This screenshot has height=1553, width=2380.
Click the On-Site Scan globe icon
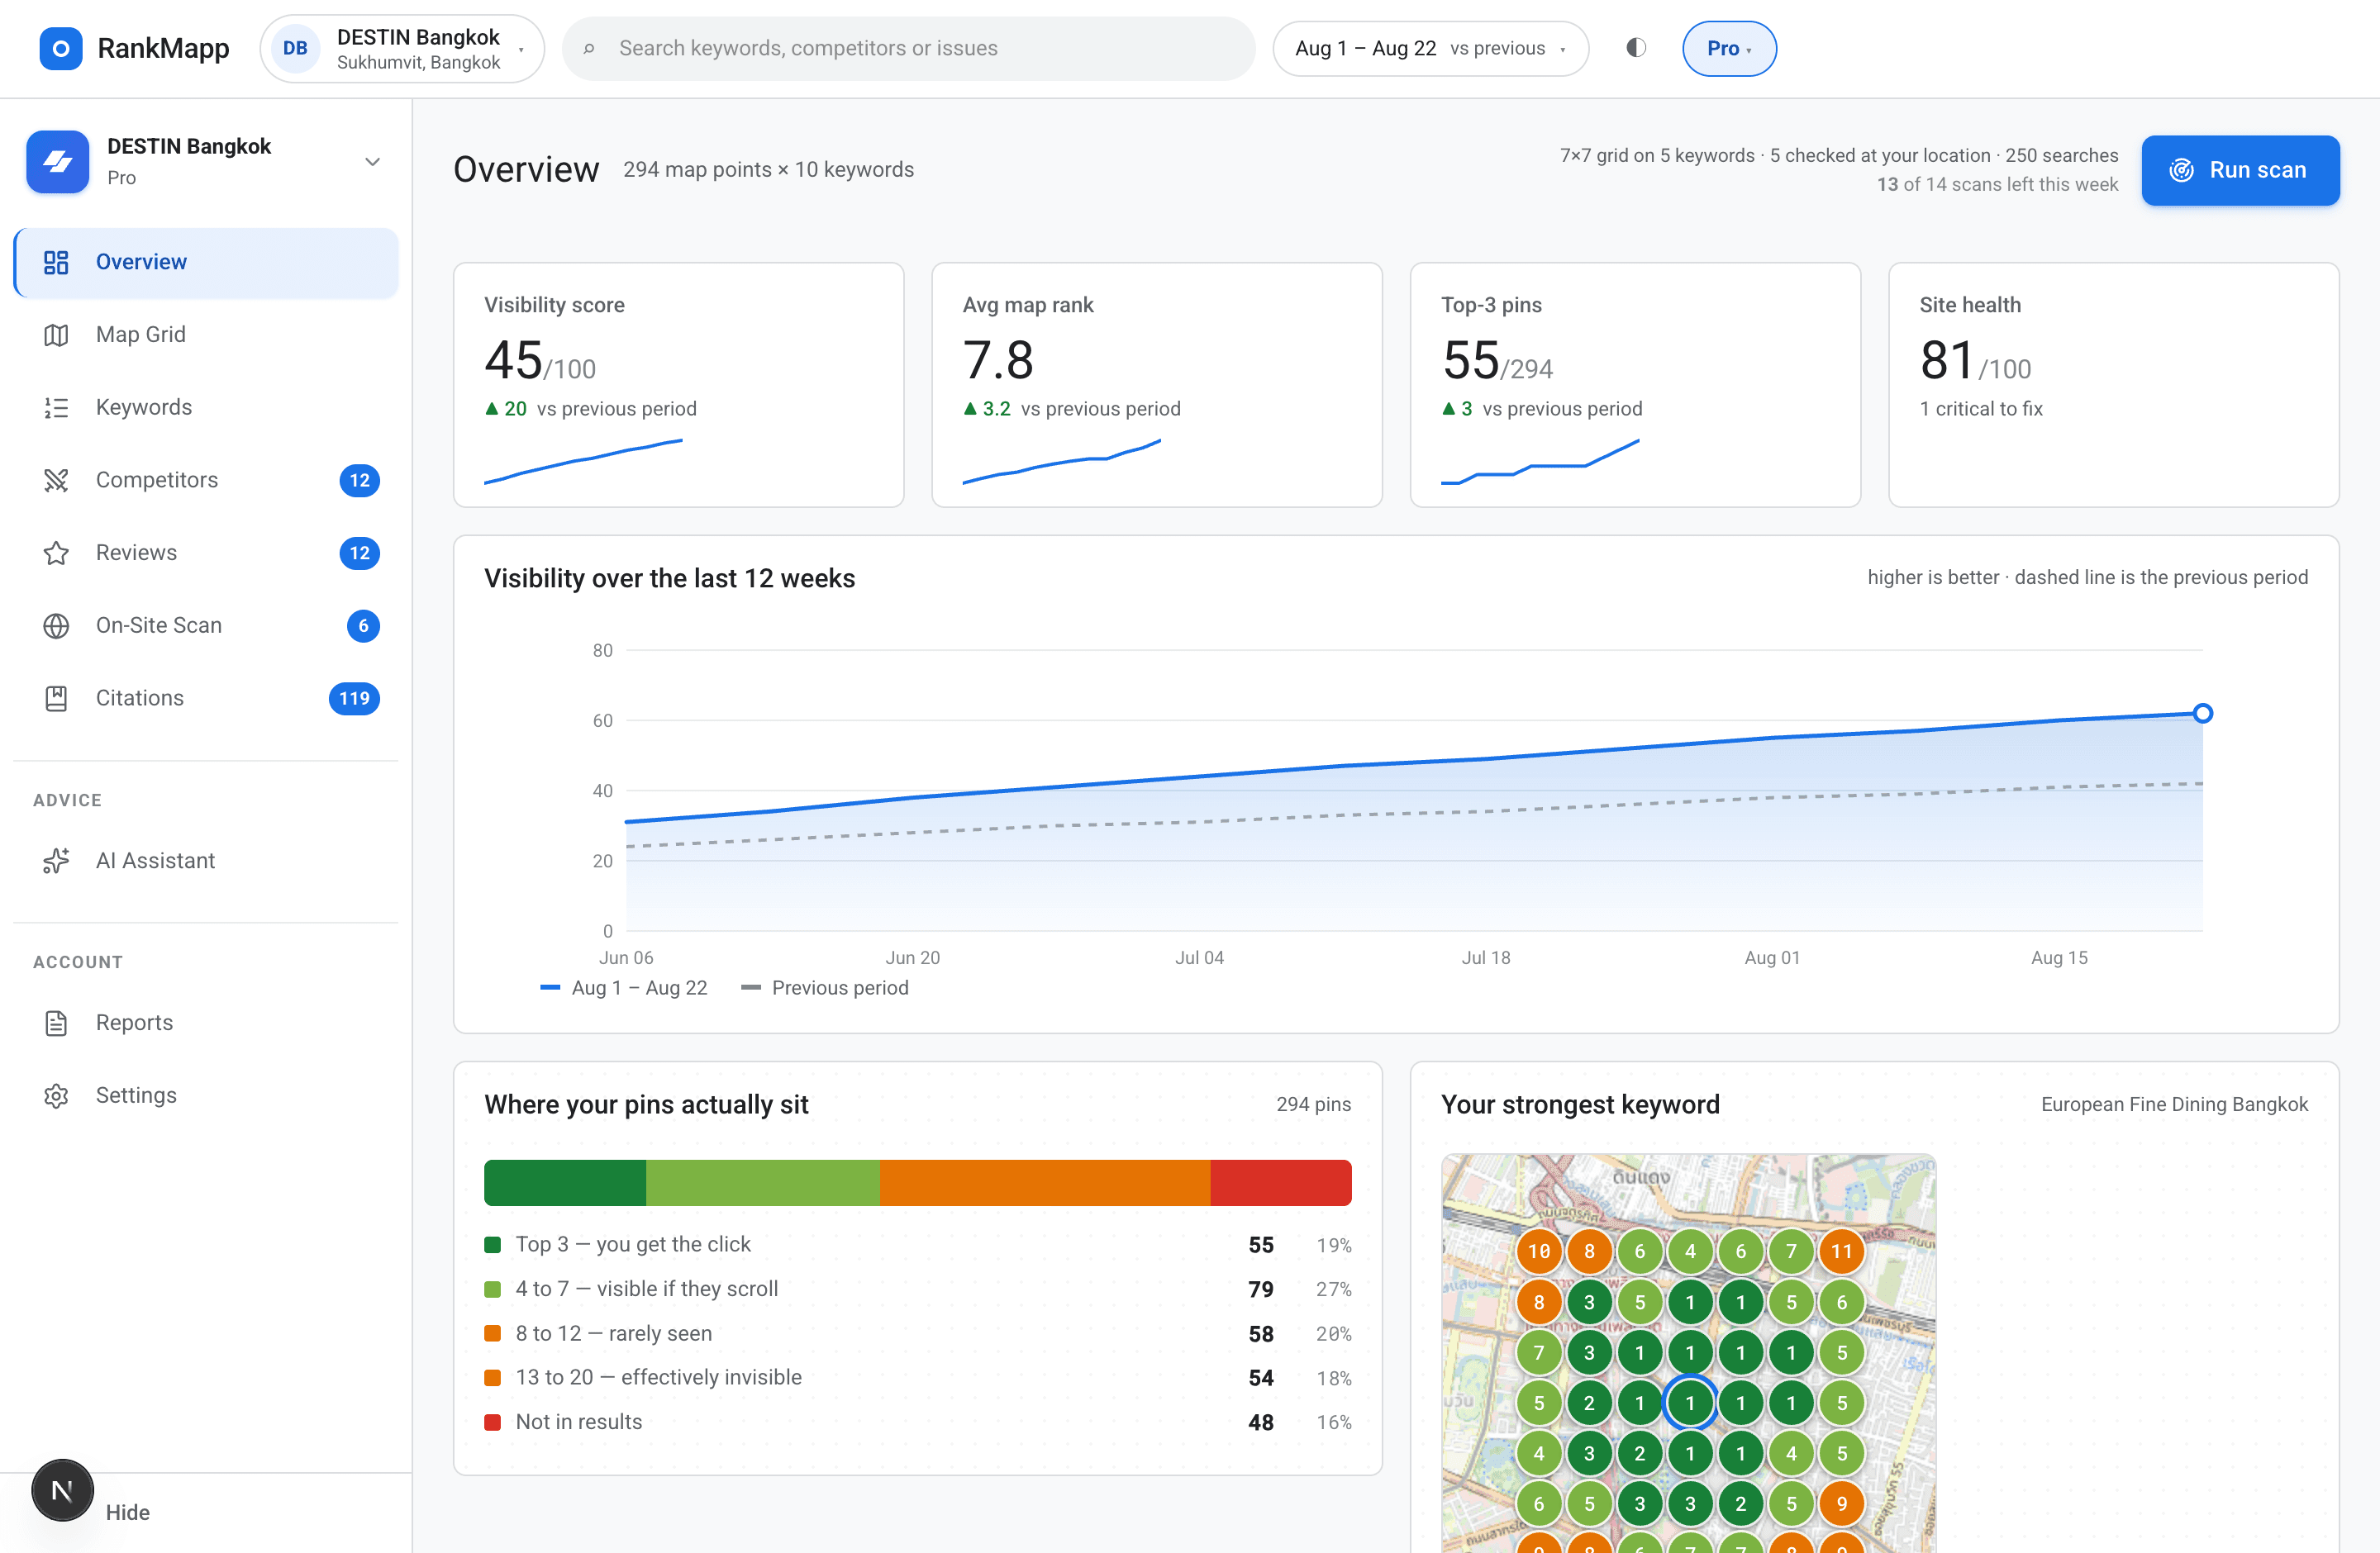coord(56,625)
